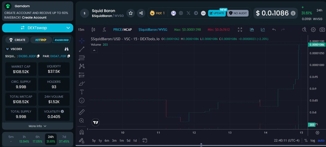Follow the Create Account link
Viewport: 326px width, 147px height.
[x=34, y=17]
